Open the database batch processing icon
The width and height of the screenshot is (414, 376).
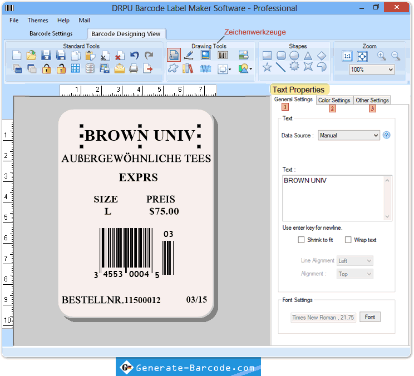click(x=90, y=68)
